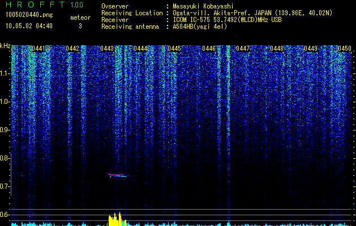This screenshot has height=226, width=356.
Task: Click the 0450 time marker
Action: coord(345,49)
